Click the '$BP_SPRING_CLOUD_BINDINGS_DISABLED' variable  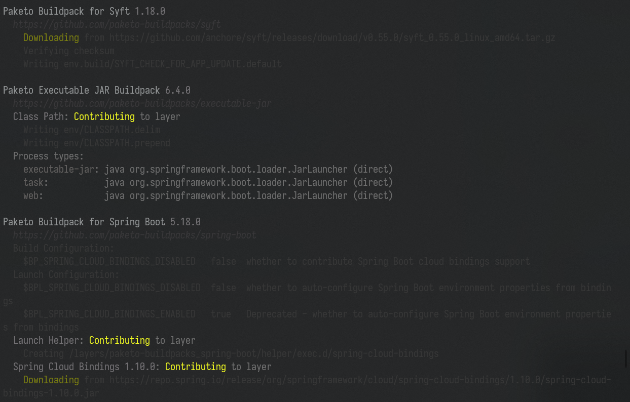(109, 261)
